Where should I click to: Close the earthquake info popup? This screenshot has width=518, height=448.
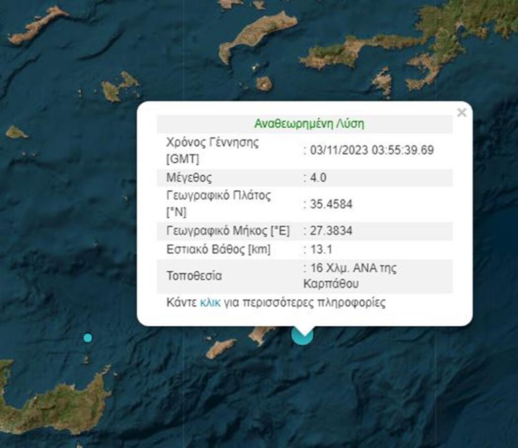click(x=461, y=113)
